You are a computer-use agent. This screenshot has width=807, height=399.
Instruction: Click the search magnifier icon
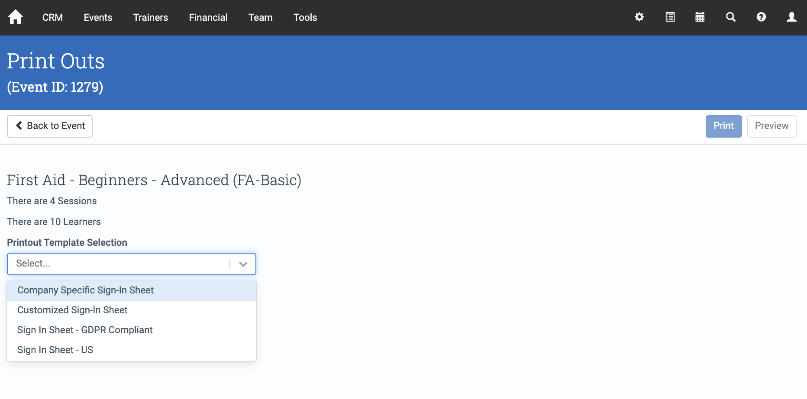point(730,17)
